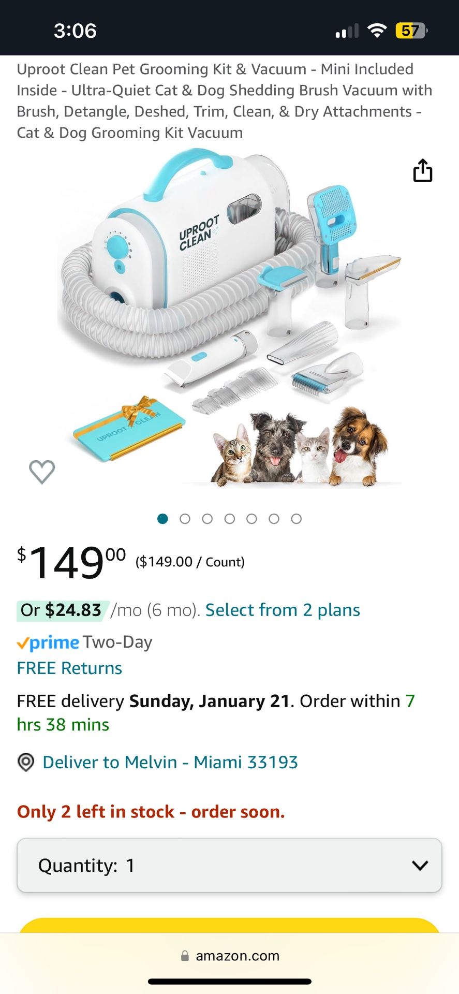Tap the share icon
The width and height of the screenshot is (459, 994).
(x=422, y=171)
